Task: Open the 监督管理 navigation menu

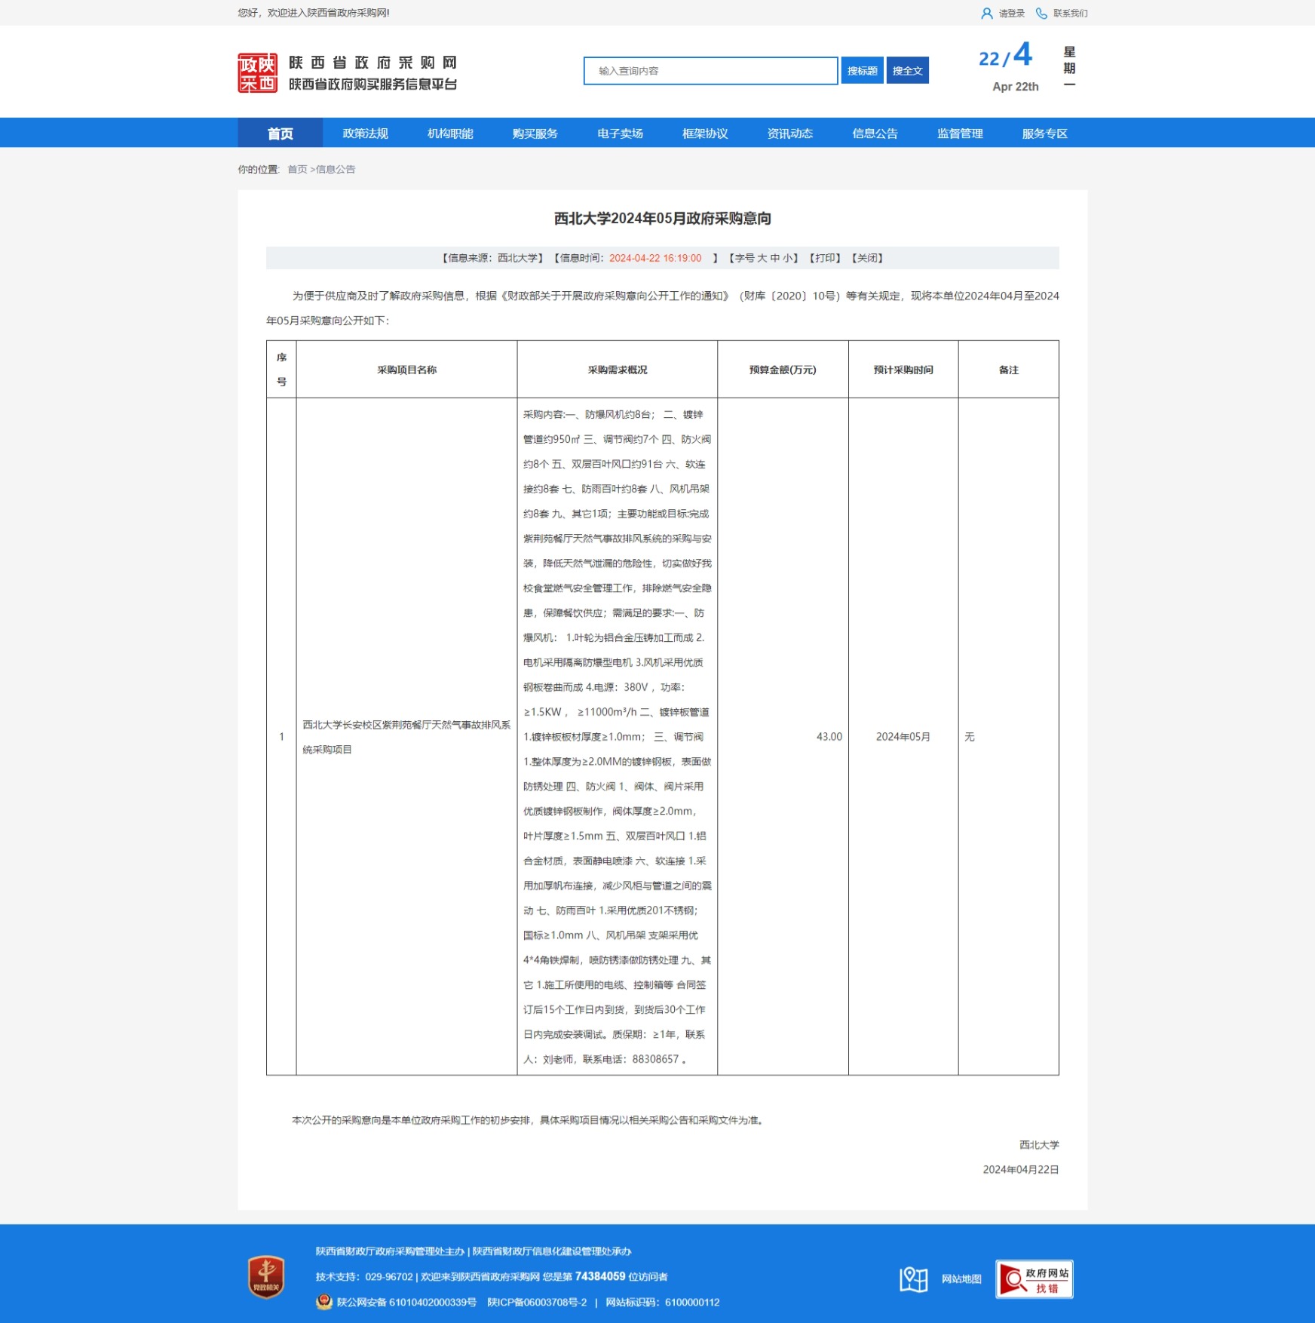Action: tap(960, 134)
